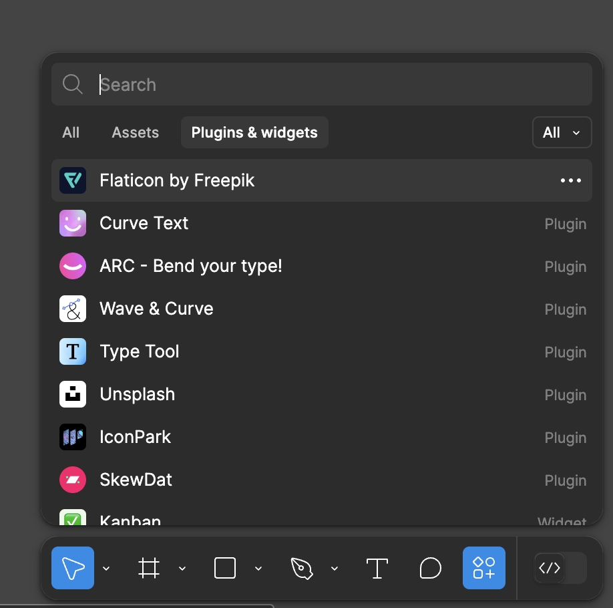Viewport: 613px width, 608px height.
Task: Switch to the All tab
Action: pyautogui.click(x=71, y=132)
